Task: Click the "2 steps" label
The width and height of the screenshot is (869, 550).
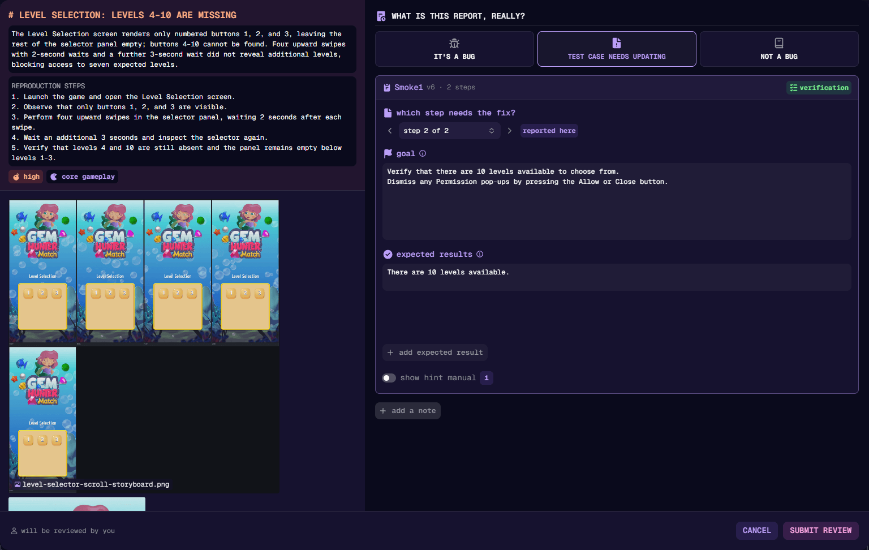Action: point(461,88)
